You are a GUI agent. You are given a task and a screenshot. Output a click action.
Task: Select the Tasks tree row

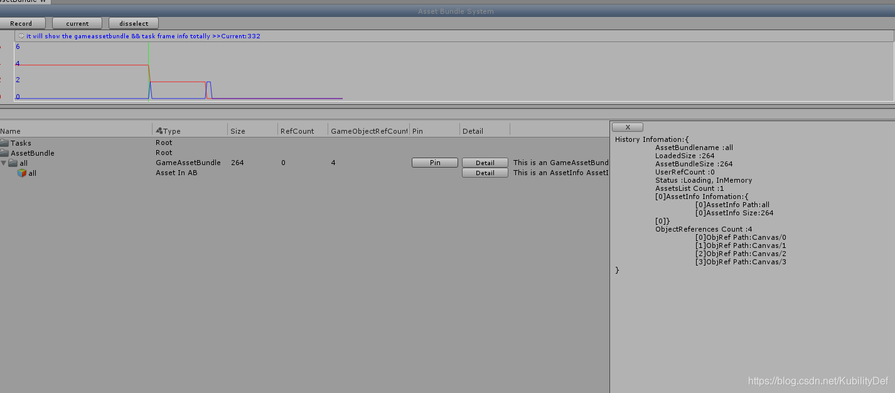pyautogui.click(x=304, y=143)
